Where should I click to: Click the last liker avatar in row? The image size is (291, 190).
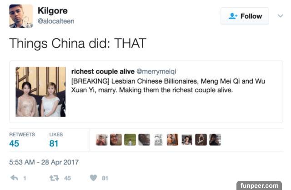coord(215,140)
